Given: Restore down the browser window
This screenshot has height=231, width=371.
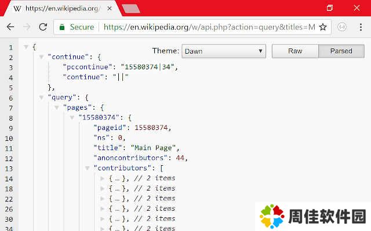Looking at the screenshot, I should coord(330,8).
